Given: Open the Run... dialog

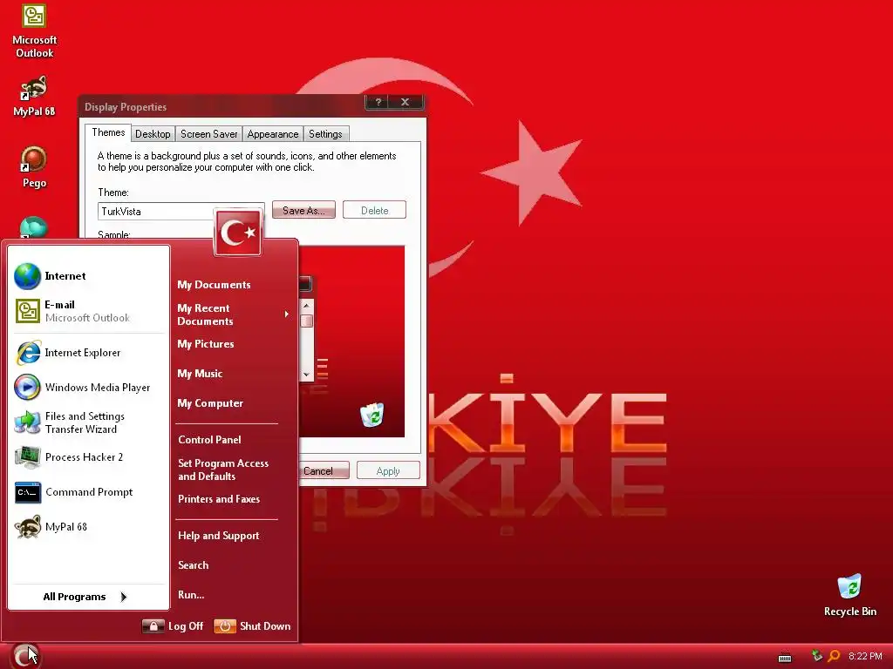Looking at the screenshot, I should 191,594.
